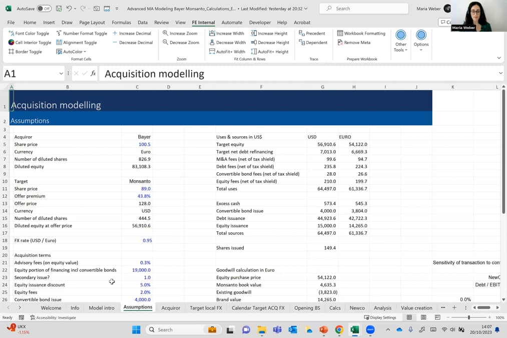Cycle the Number Format Toggle
Image resolution: width=507 pixels, height=338 pixels.
(x=82, y=34)
